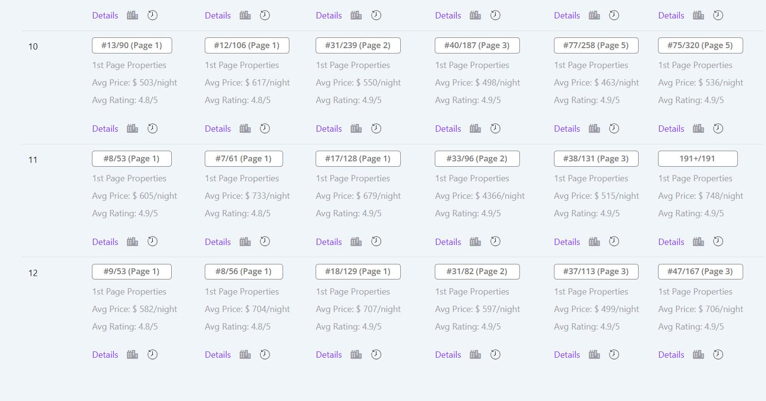Select row number 11 cell
The width and height of the screenshot is (766, 401).
tap(33, 159)
